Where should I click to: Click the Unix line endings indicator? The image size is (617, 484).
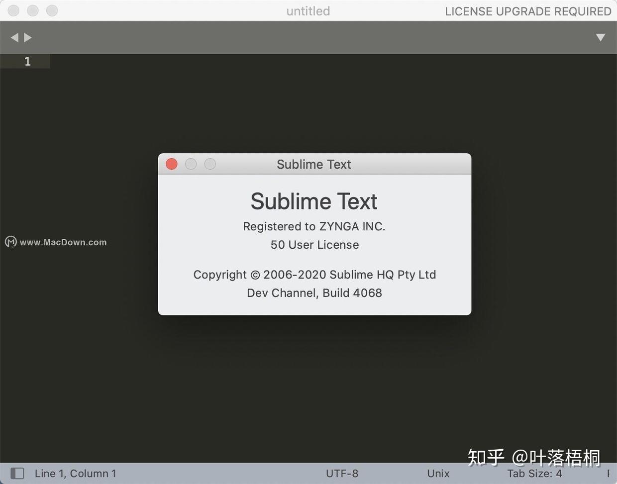tap(438, 473)
